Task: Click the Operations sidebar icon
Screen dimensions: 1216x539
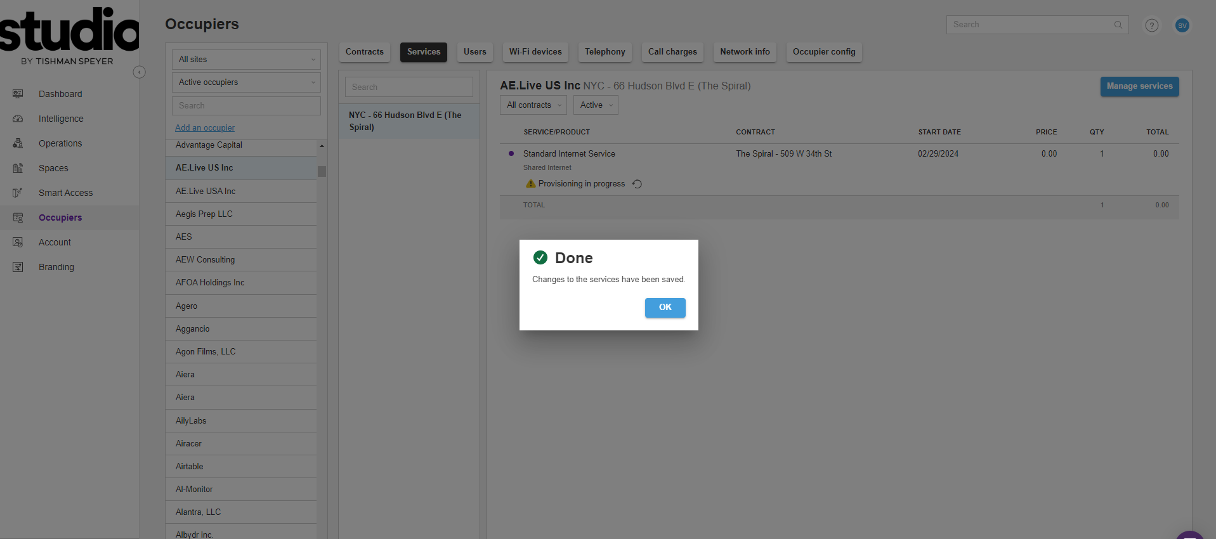Action: point(18,143)
